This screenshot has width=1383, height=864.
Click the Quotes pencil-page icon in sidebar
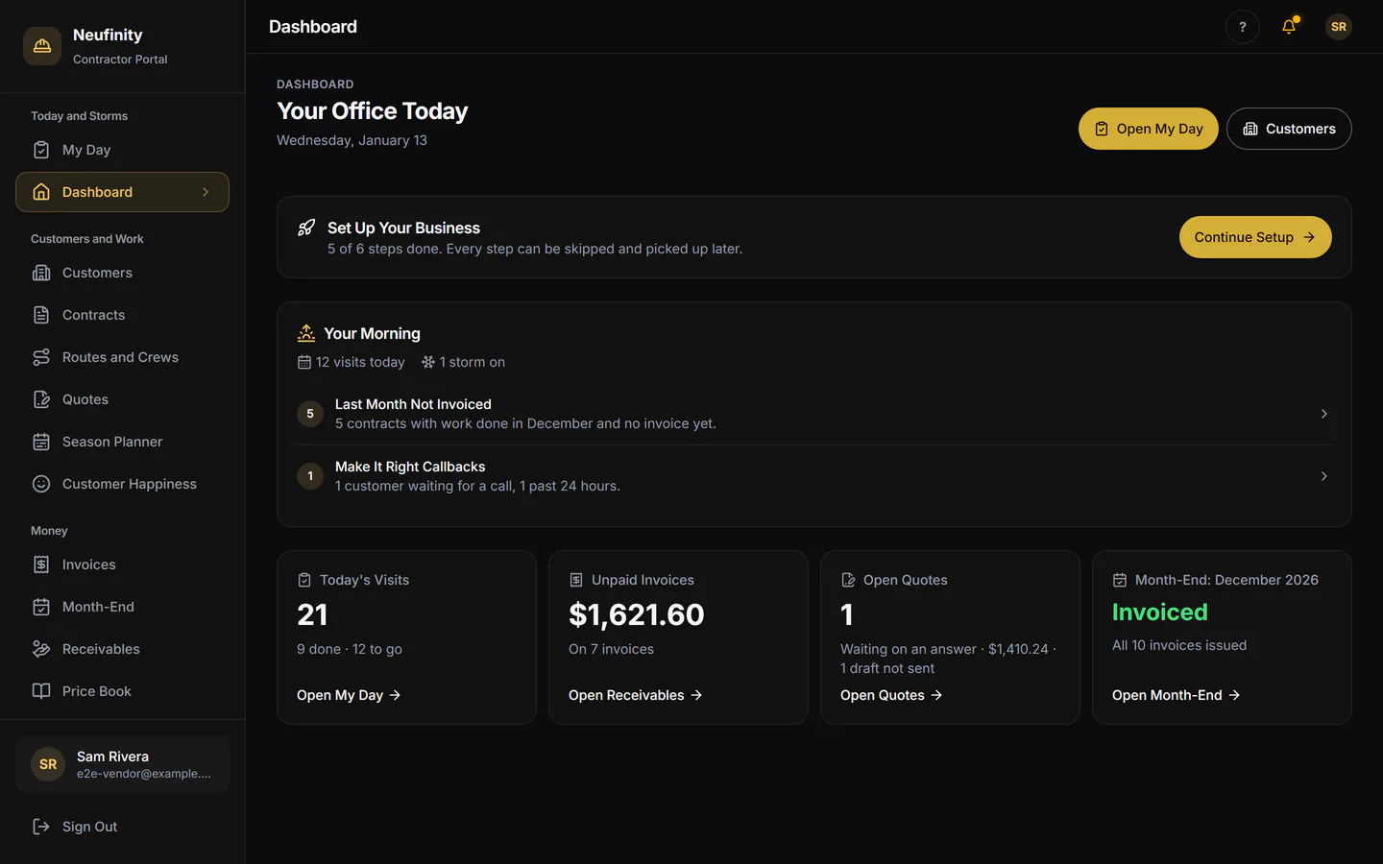click(x=41, y=399)
